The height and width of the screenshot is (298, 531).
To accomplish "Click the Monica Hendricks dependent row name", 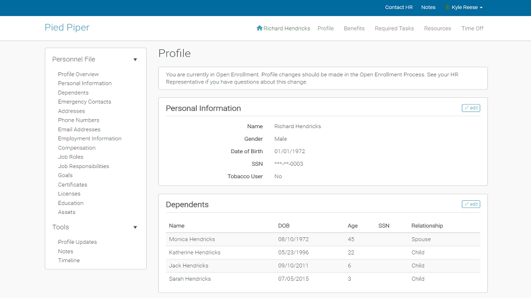I will tap(192, 239).
